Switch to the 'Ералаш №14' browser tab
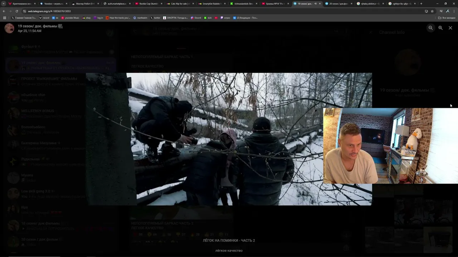This screenshot has height=257, width=458. [275, 4]
